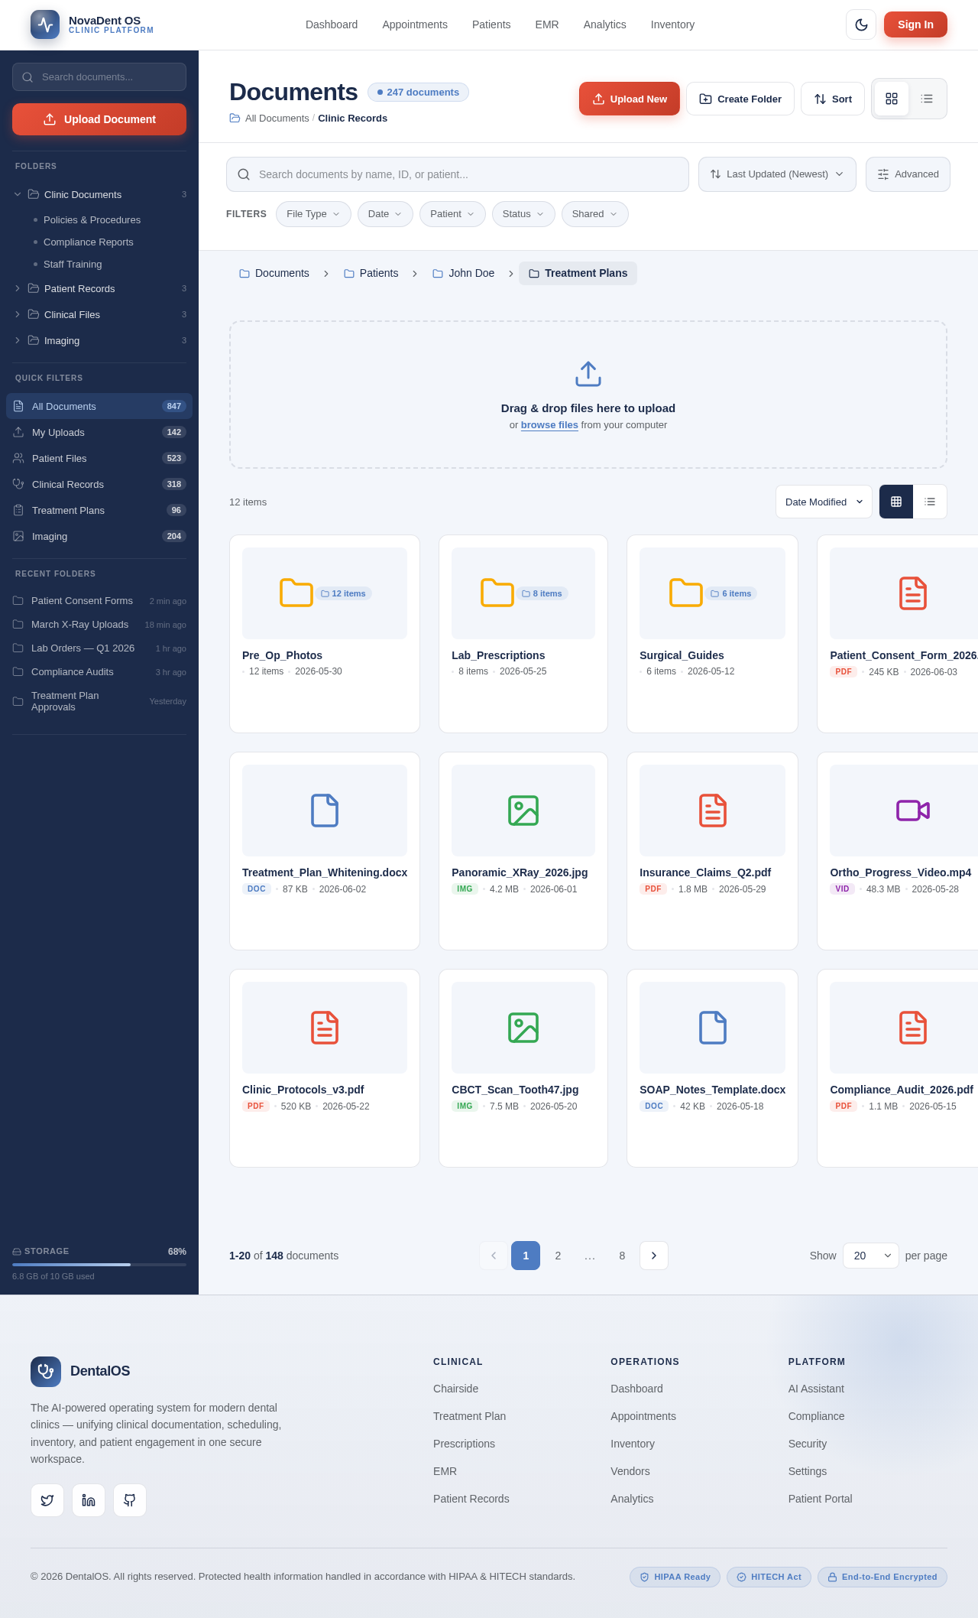Toggle dark mode moon icon

(x=861, y=24)
